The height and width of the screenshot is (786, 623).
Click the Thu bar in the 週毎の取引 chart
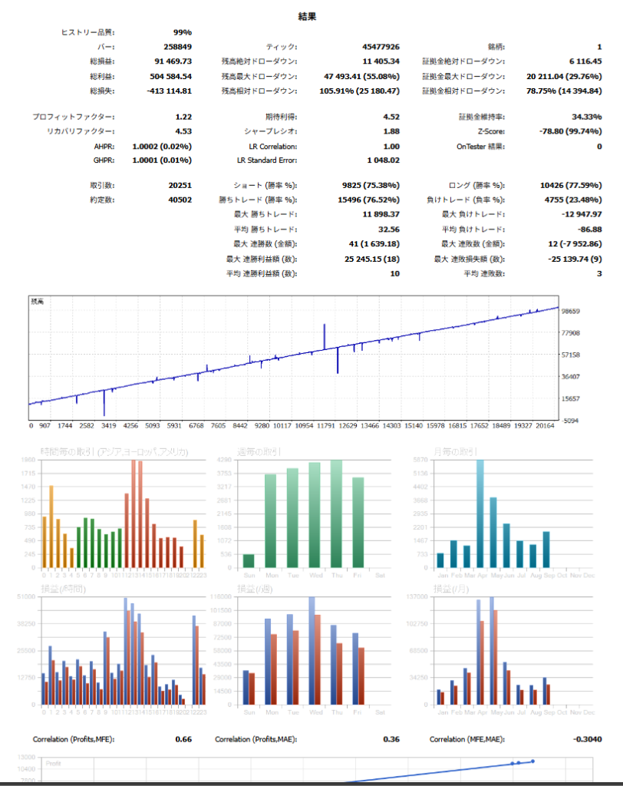coord(336,514)
